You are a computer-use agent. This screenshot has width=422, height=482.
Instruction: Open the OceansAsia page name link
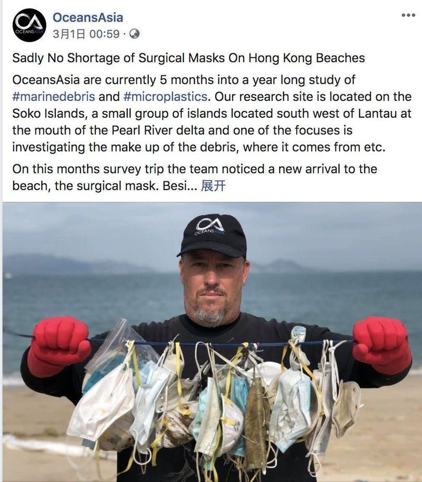(x=88, y=17)
